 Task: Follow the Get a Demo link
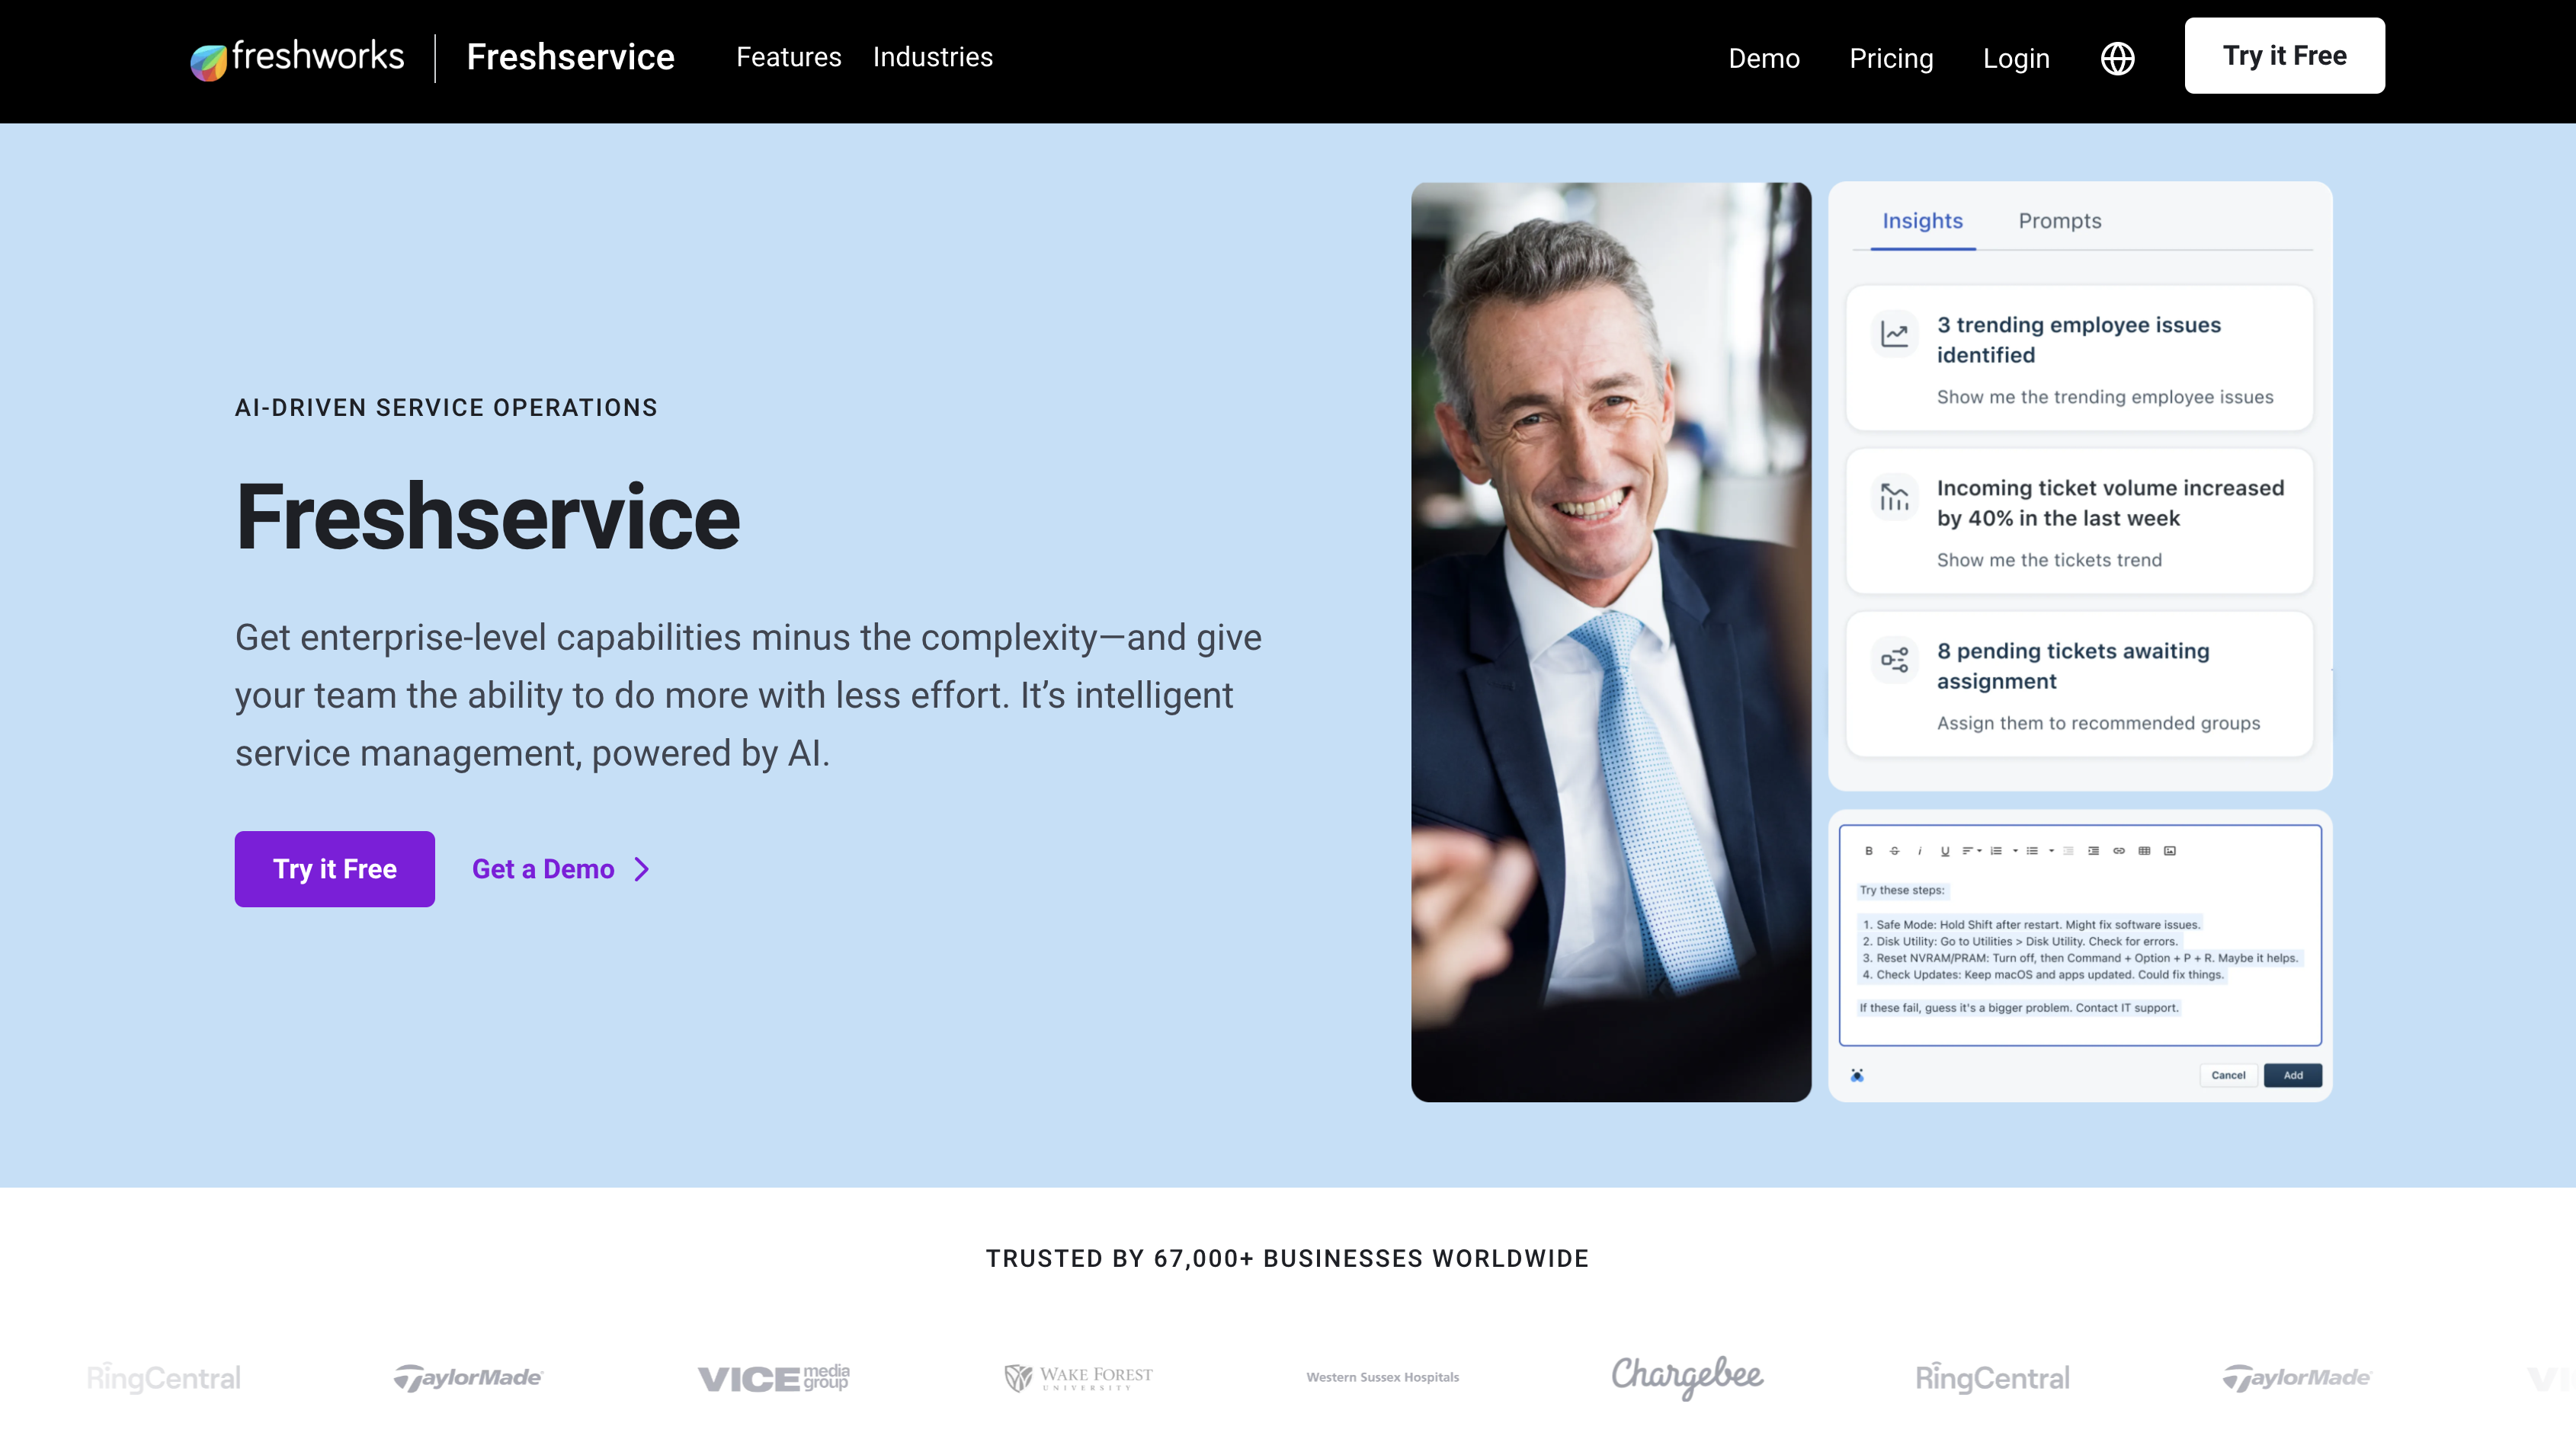545,868
